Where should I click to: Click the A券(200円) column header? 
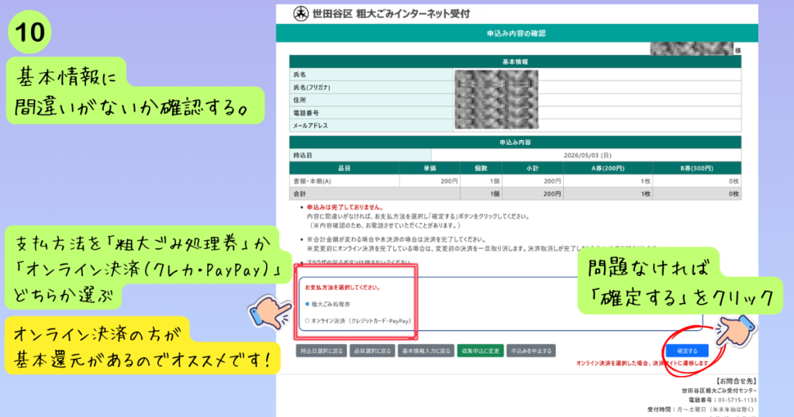coord(608,168)
